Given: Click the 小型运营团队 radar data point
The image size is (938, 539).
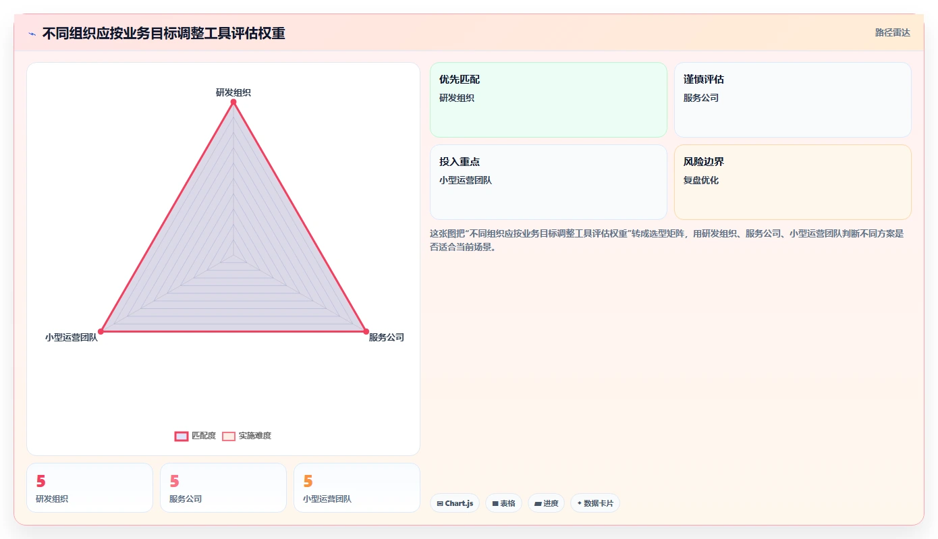Looking at the screenshot, I should point(101,331).
